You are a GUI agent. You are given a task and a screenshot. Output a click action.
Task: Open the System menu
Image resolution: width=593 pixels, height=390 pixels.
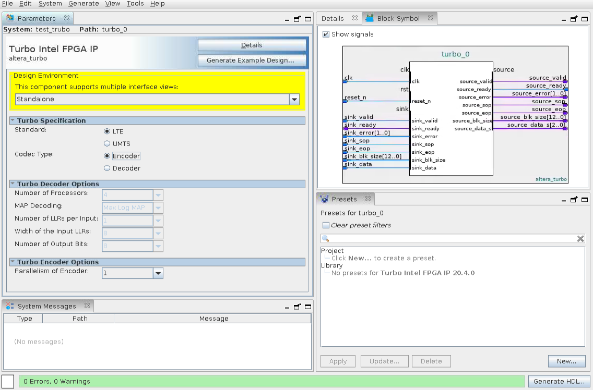click(50, 4)
